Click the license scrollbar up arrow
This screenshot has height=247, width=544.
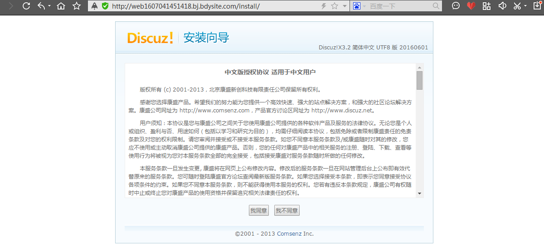[x=420, y=67]
